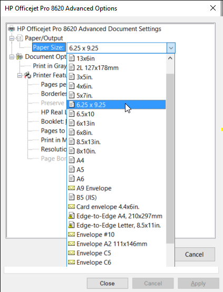This screenshot has width=223, height=292.
Task: Click the A9 Envelope icon
Action: (72, 188)
